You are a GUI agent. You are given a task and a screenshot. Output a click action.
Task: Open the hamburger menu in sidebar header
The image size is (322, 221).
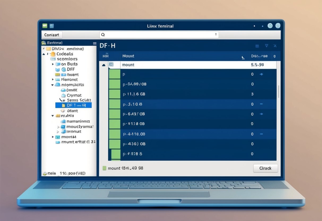coord(95,43)
